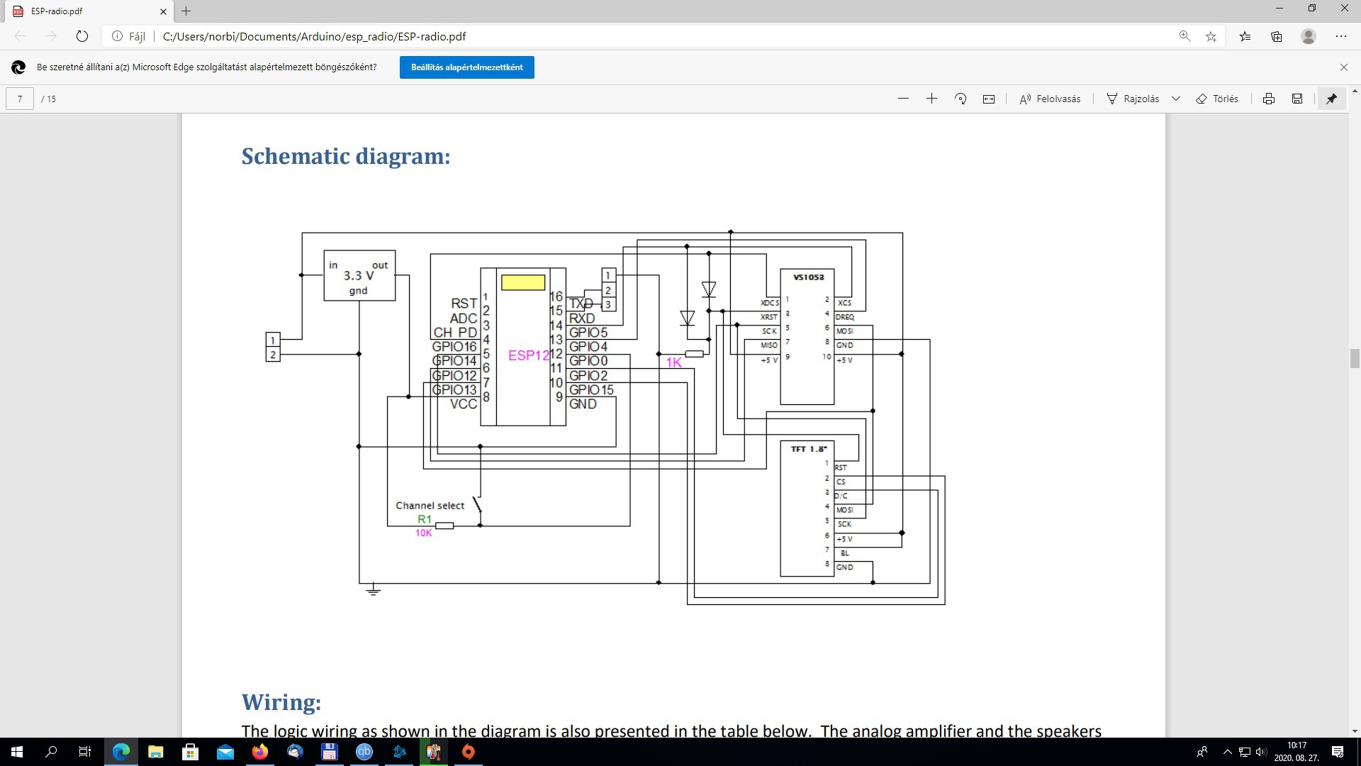Refresh the current page
1361x766 pixels.
tap(82, 36)
